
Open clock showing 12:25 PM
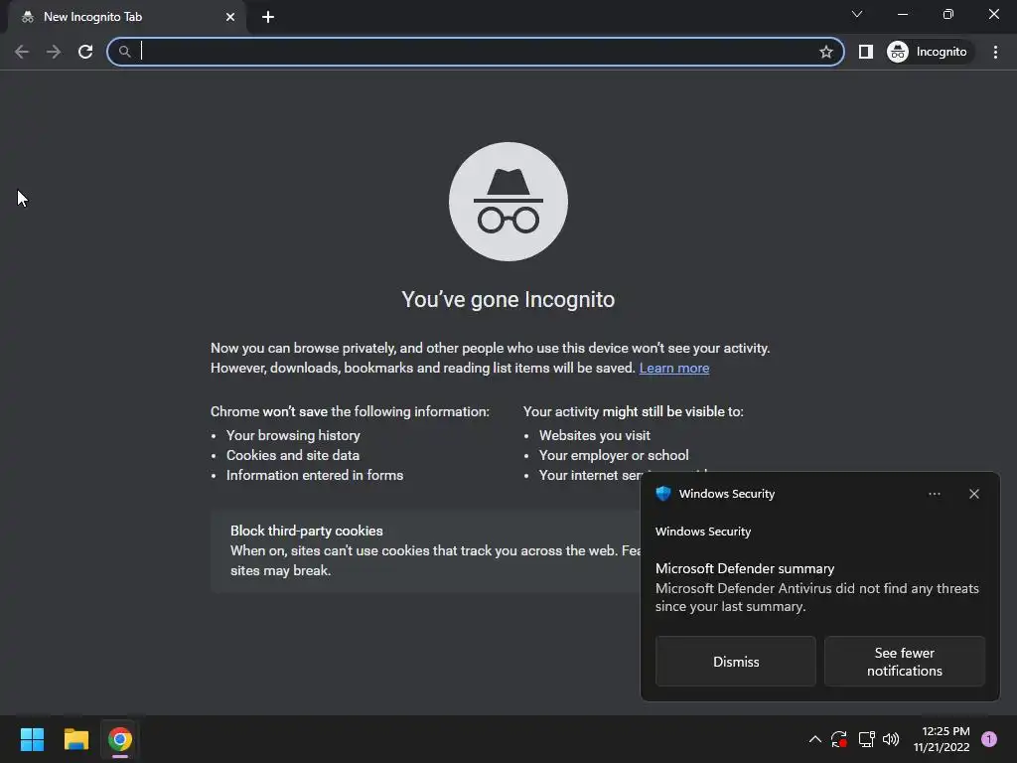click(942, 739)
